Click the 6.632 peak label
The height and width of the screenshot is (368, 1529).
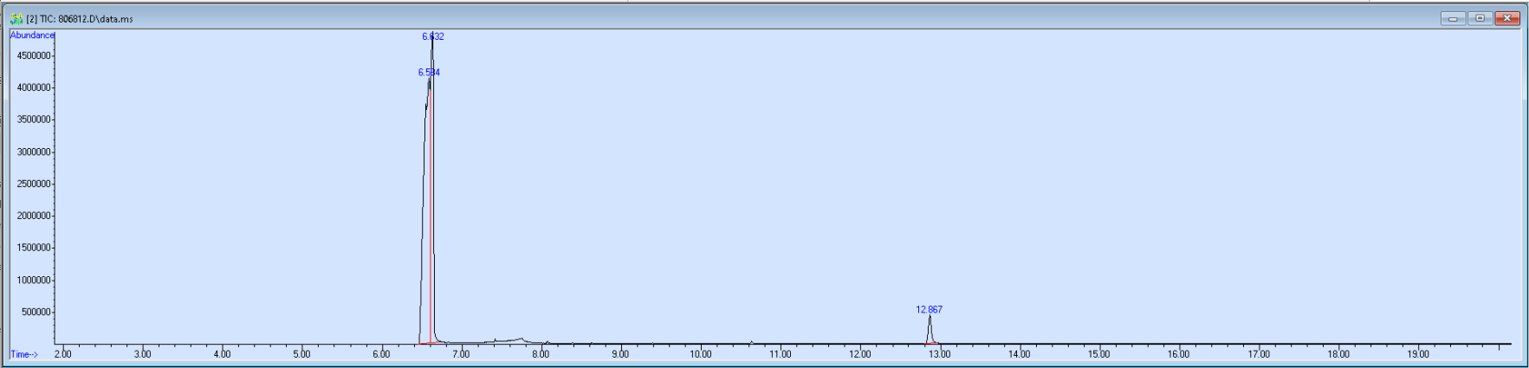pos(433,36)
